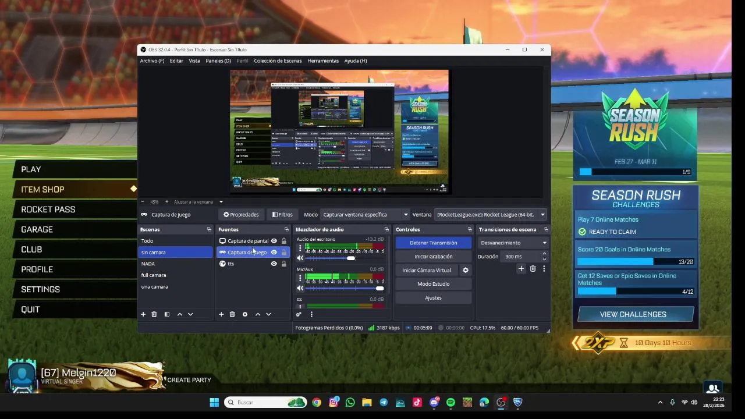
Task: Move the selected source up
Action: click(x=258, y=314)
